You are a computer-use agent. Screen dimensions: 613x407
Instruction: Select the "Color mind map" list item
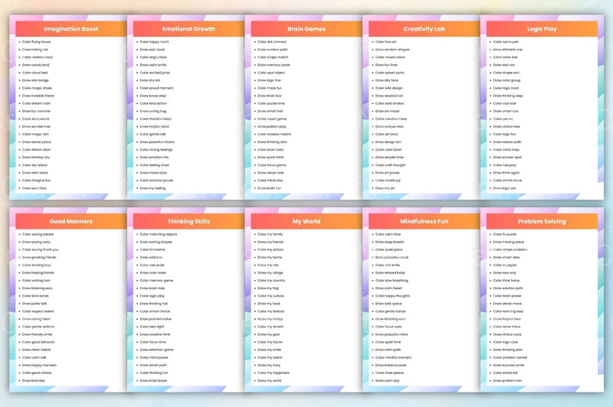[x=506, y=150]
